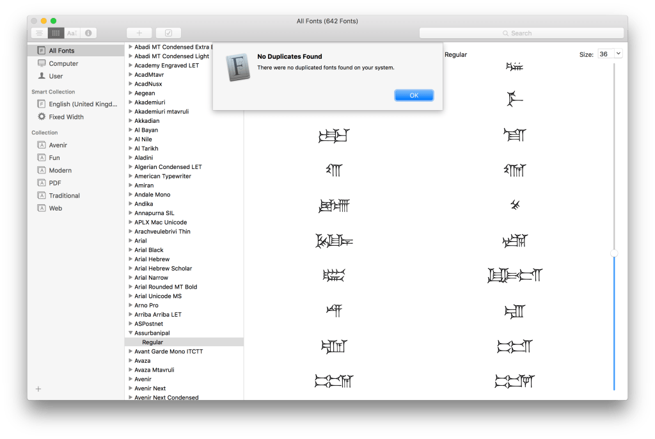Viewport: 655px width, 439px height.
Task: Click the add font plus toolbar button
Action: tap(139, 33)
